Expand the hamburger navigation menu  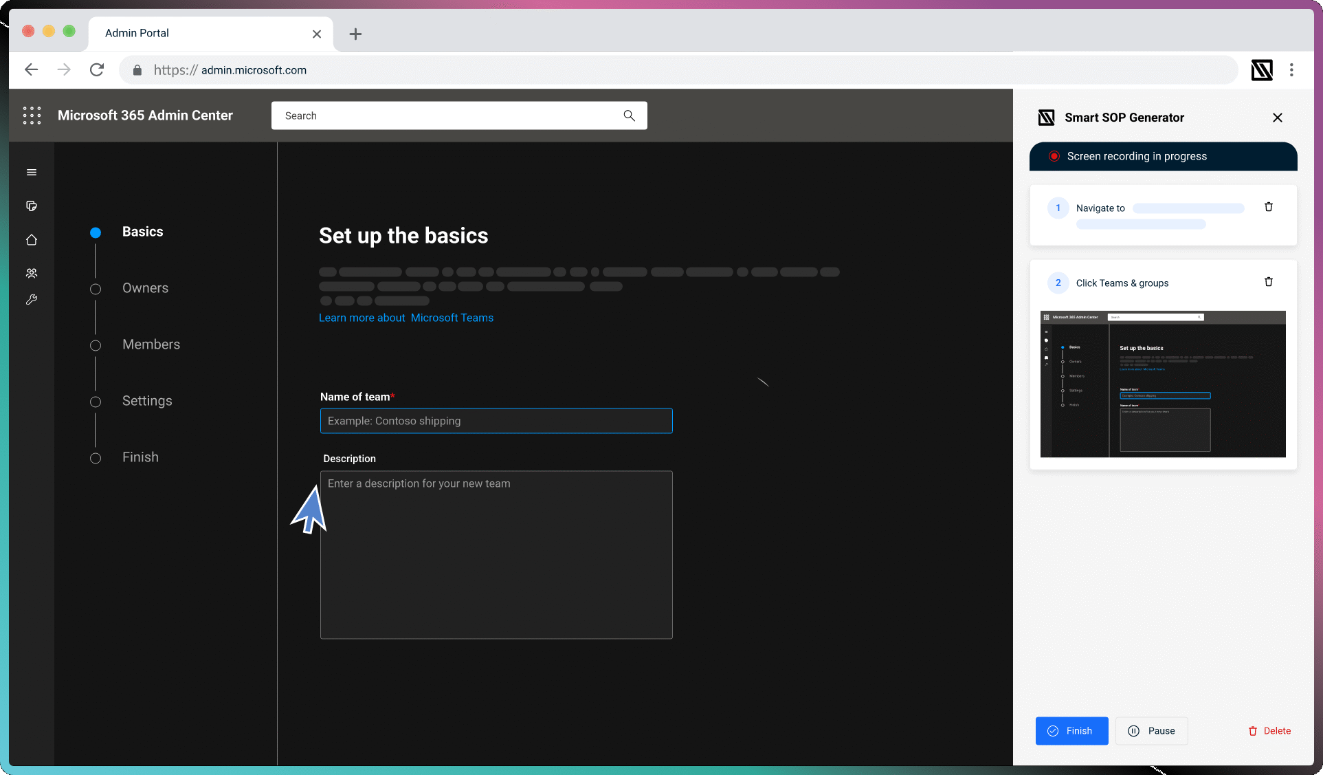(x=32, y=173)
